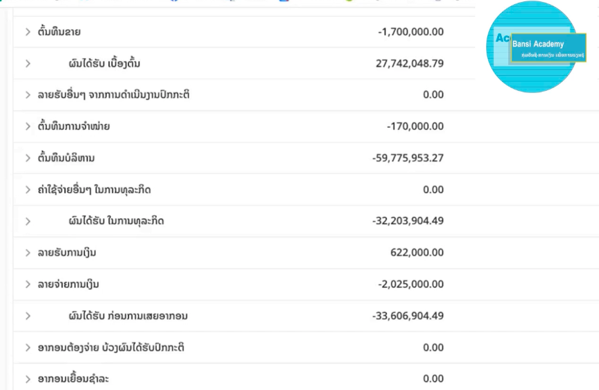Open the Bansi Academy circular logo
Image resolution: width=599 pixels, height=390 pixels.
click(532, 46)
